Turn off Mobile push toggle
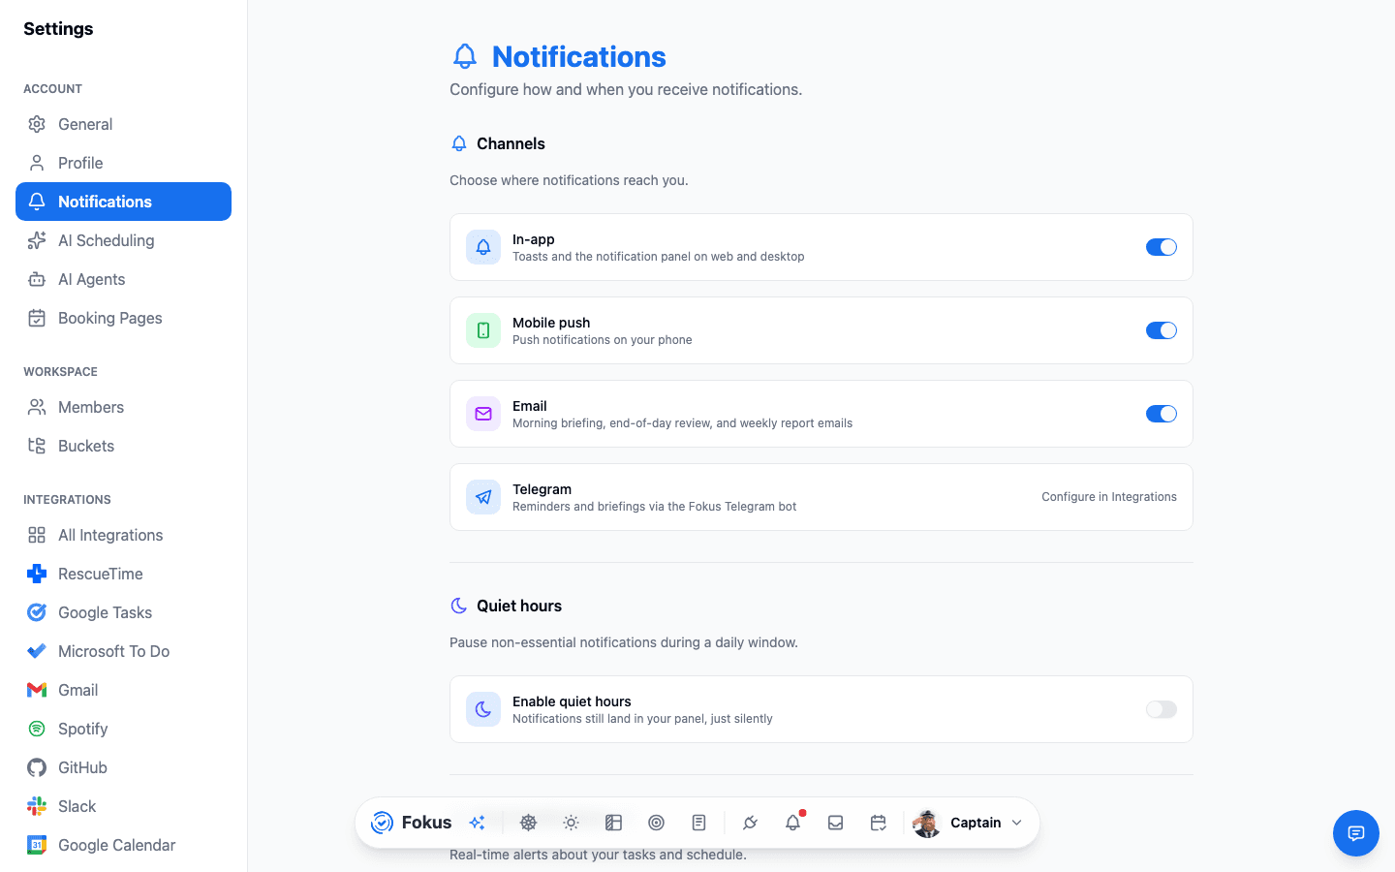The width and height of the screenshot is (1395, 872). [x=1162, y=330]
